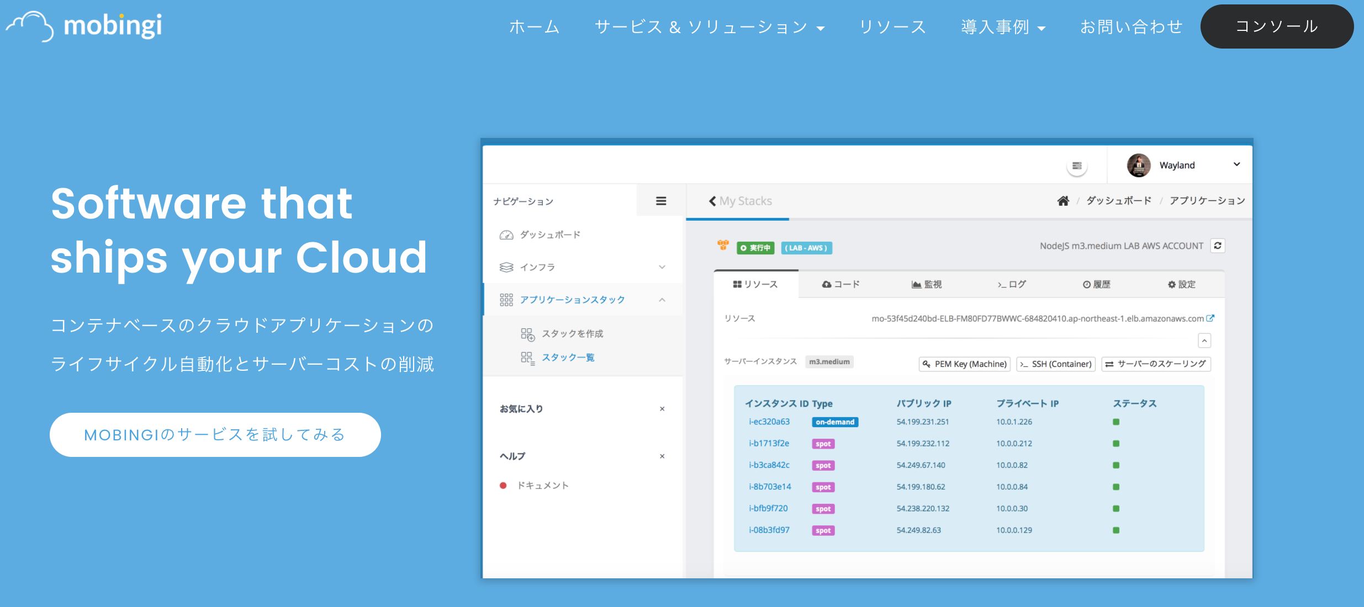Open the Wayland user dropdown arrow
The image size is (1364, 607).
[1237, 164]
